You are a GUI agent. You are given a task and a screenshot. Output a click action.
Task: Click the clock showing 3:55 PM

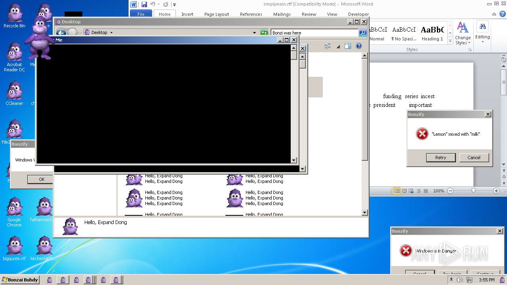pos(486,280)
